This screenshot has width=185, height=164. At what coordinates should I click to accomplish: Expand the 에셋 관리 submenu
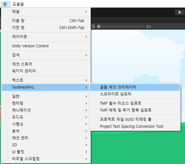pyautogui.click(x=46, y=138)
